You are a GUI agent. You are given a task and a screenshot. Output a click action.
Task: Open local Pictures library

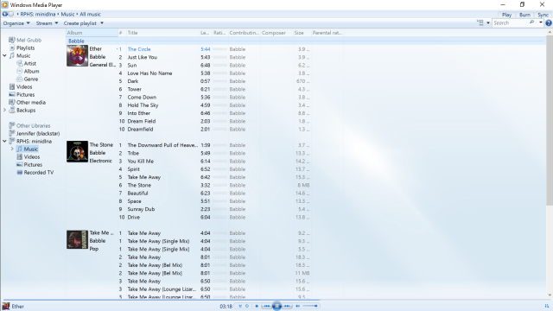[22, 94]
